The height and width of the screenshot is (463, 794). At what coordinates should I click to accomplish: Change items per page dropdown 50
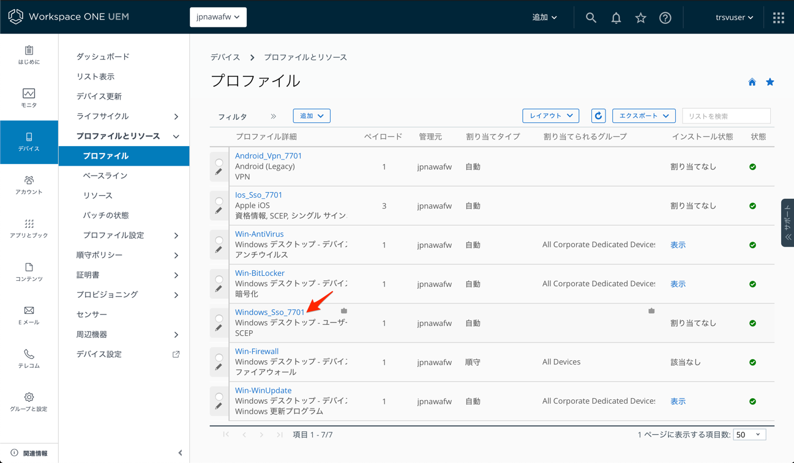pyautogui.click(x=749, y=434)
